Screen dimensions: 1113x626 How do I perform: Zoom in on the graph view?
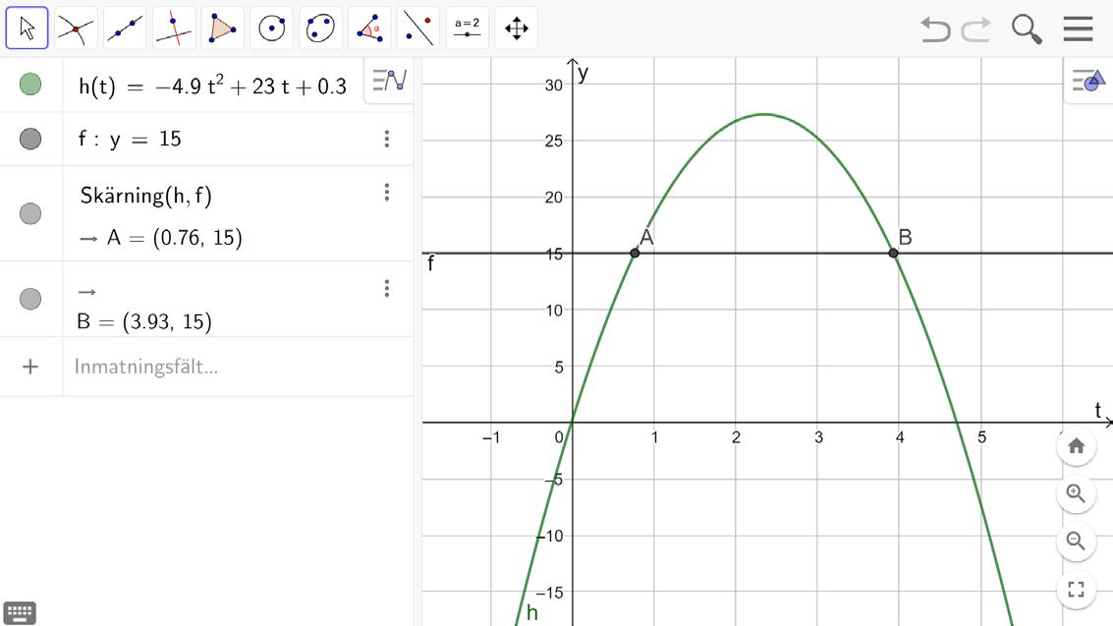[1076, 493]
